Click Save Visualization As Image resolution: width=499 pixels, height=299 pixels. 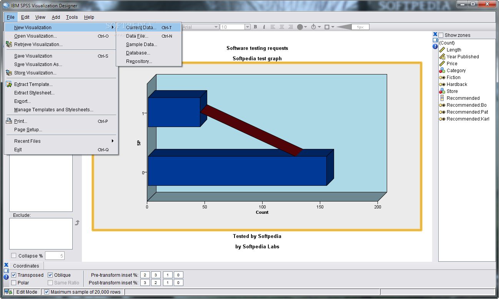pyautogui.click(x=61, y=64)
